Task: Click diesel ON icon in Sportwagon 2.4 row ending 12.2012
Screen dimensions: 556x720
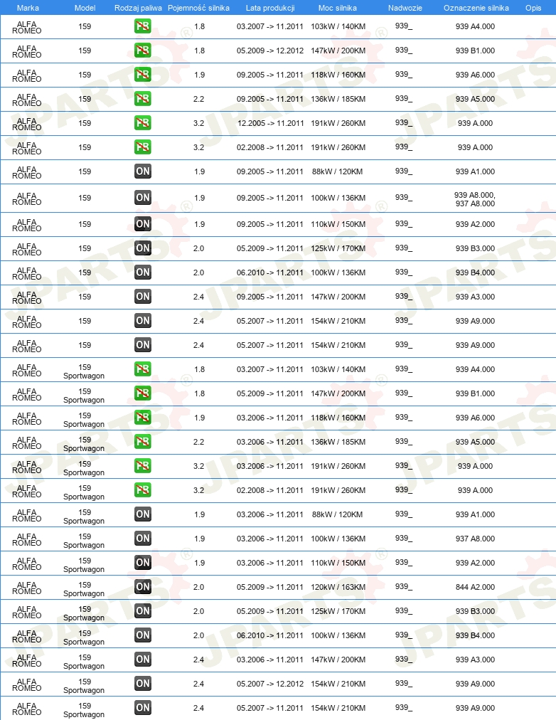Action: pyautogui.click(x=143, y=684)
